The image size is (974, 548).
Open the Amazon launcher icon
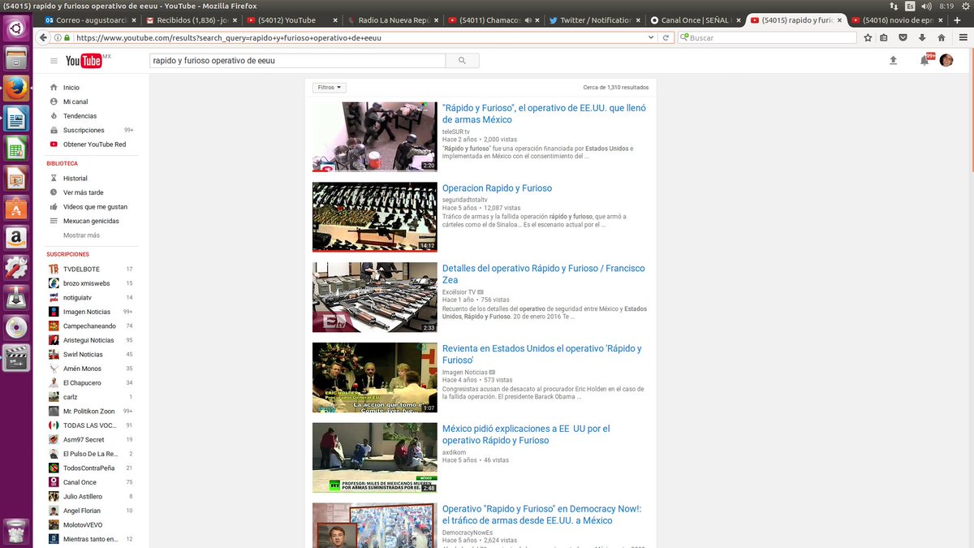[x=16, y=239]
